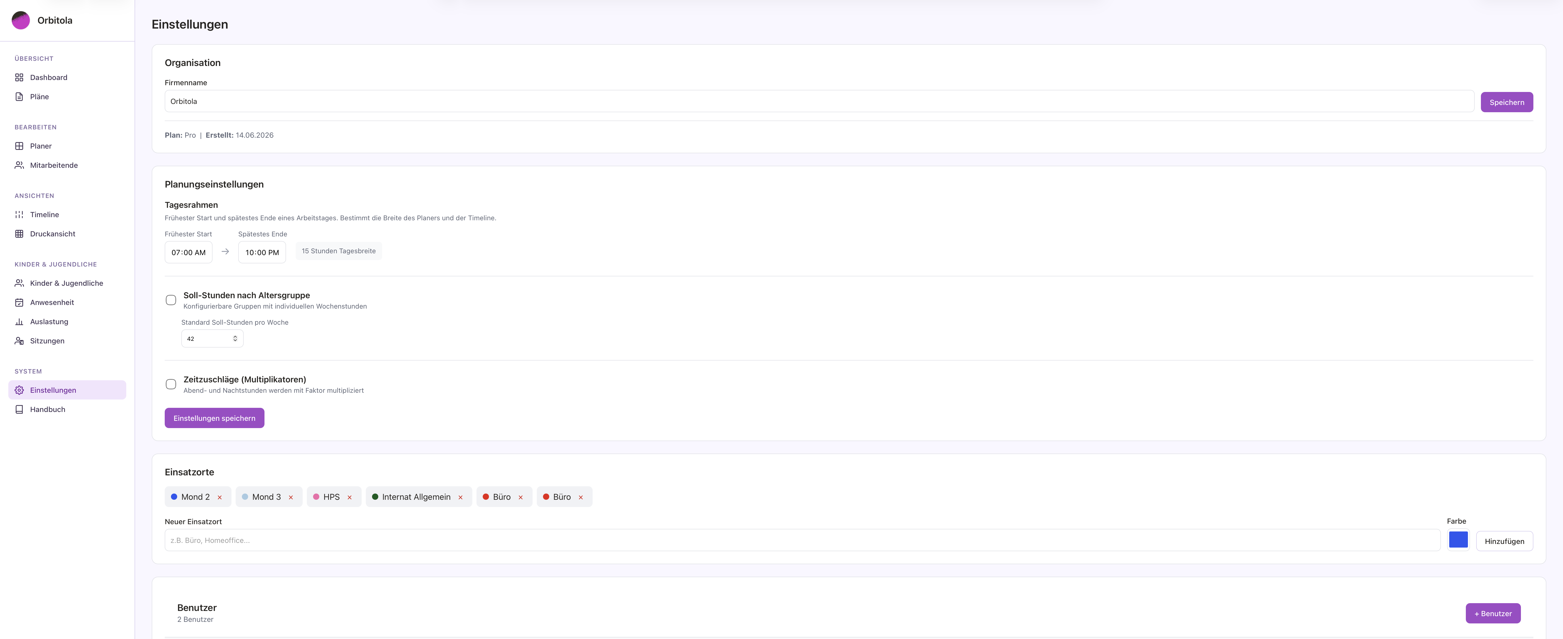Go to Mitarbeitende in the sidebar
Viewport: 1563px width, 639px height.
pyautogui.click(x=67, y=165)
